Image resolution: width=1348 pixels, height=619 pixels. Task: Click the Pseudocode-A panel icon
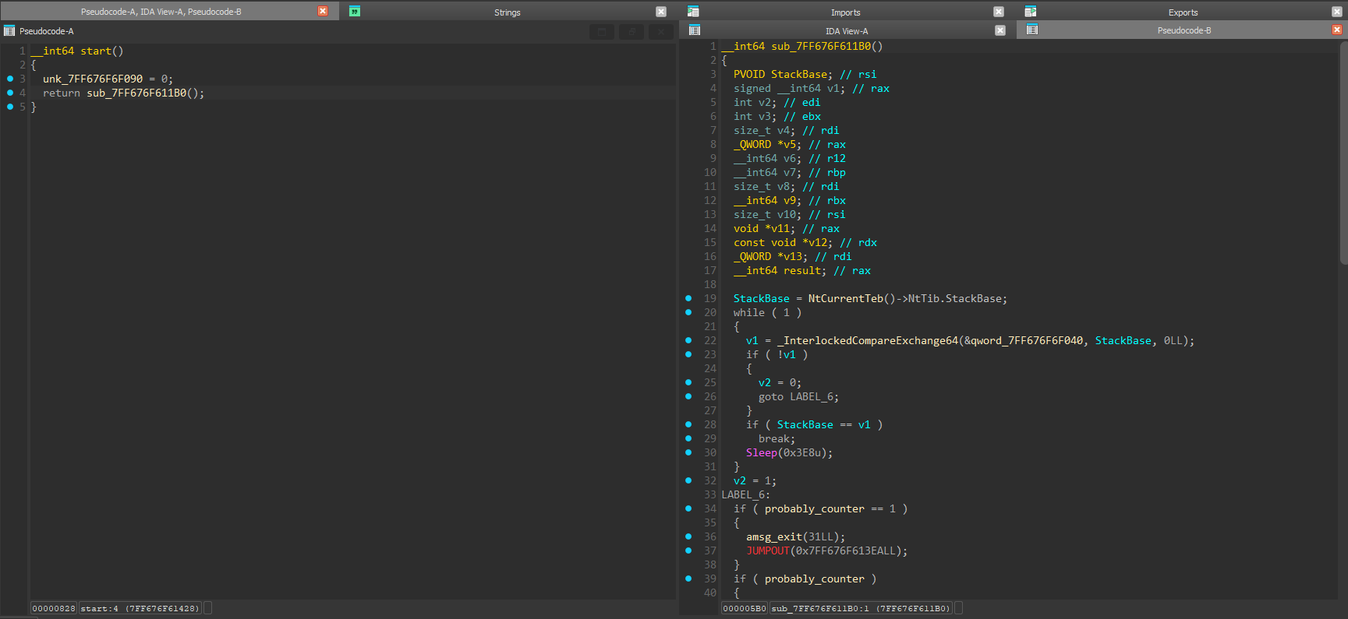tap(9, 31)
